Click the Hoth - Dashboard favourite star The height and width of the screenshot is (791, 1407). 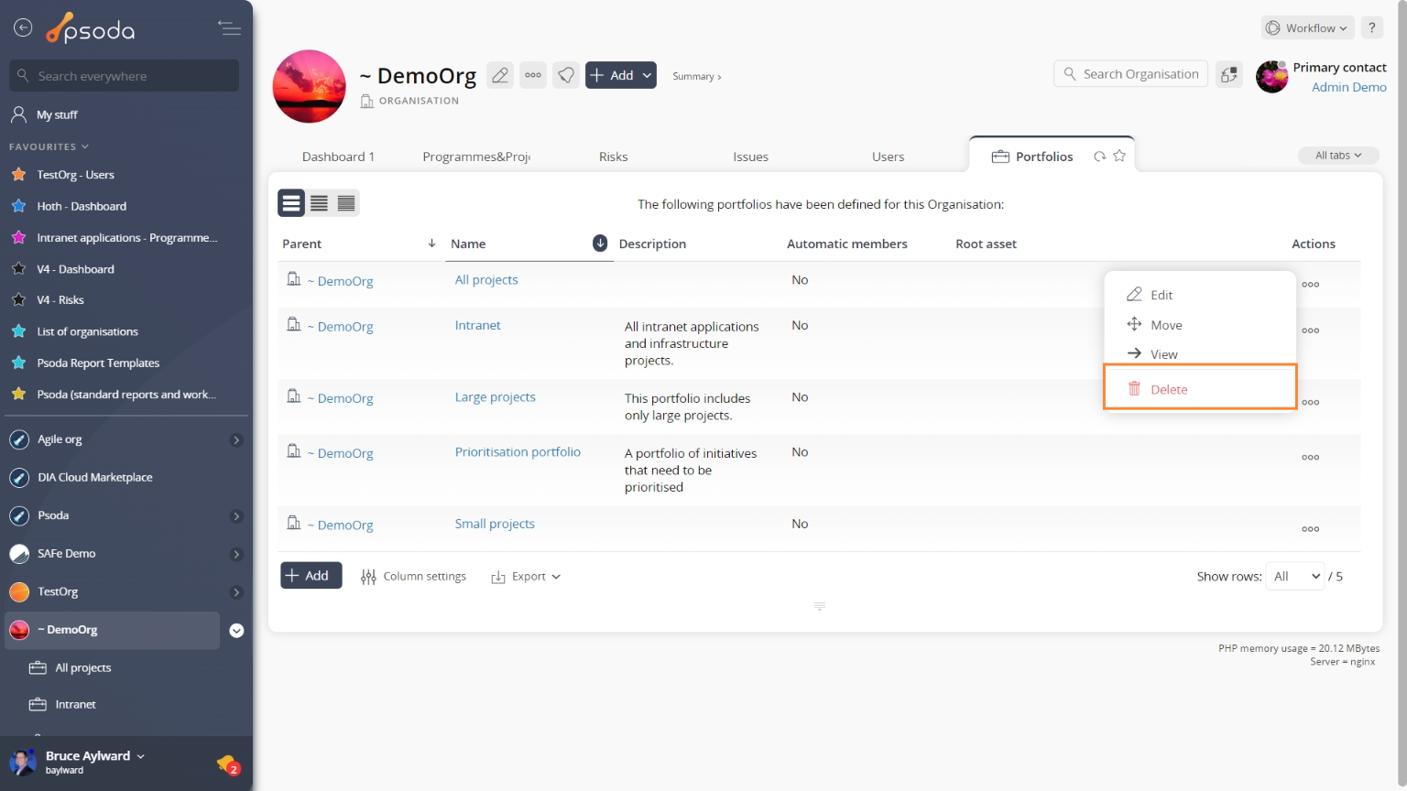(x=18, y=206)
